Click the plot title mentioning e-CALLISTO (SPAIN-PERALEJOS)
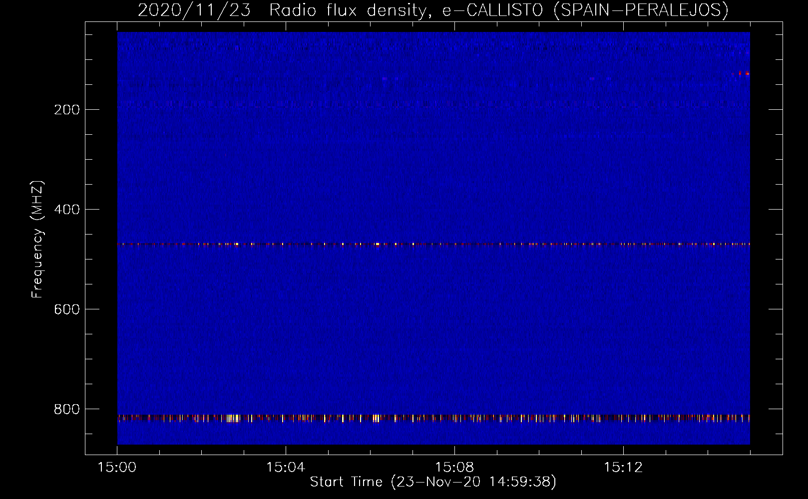This screenshot has width=808, height=499. click(x=433, y=10)
